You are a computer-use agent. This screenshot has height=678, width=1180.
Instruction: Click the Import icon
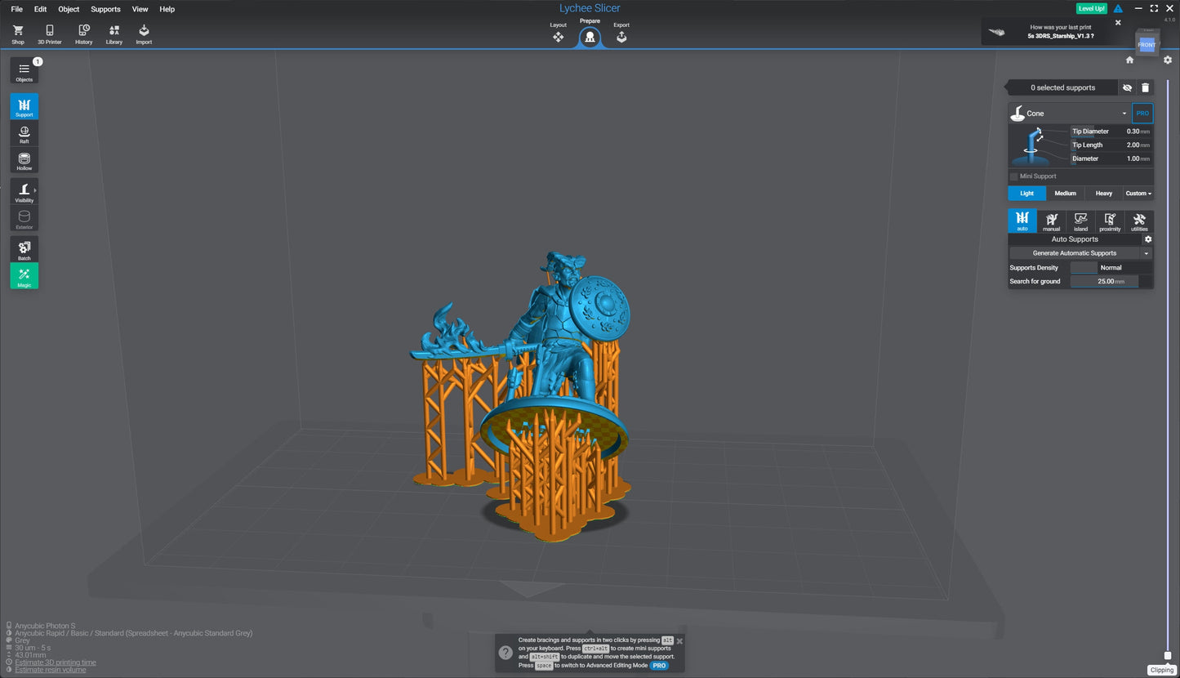pyautogui.click(x=144, y=33)
